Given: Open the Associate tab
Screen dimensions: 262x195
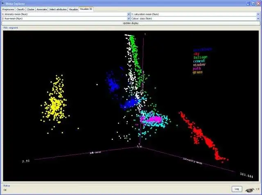Looking at the screenshot, I should coord(42,9).
